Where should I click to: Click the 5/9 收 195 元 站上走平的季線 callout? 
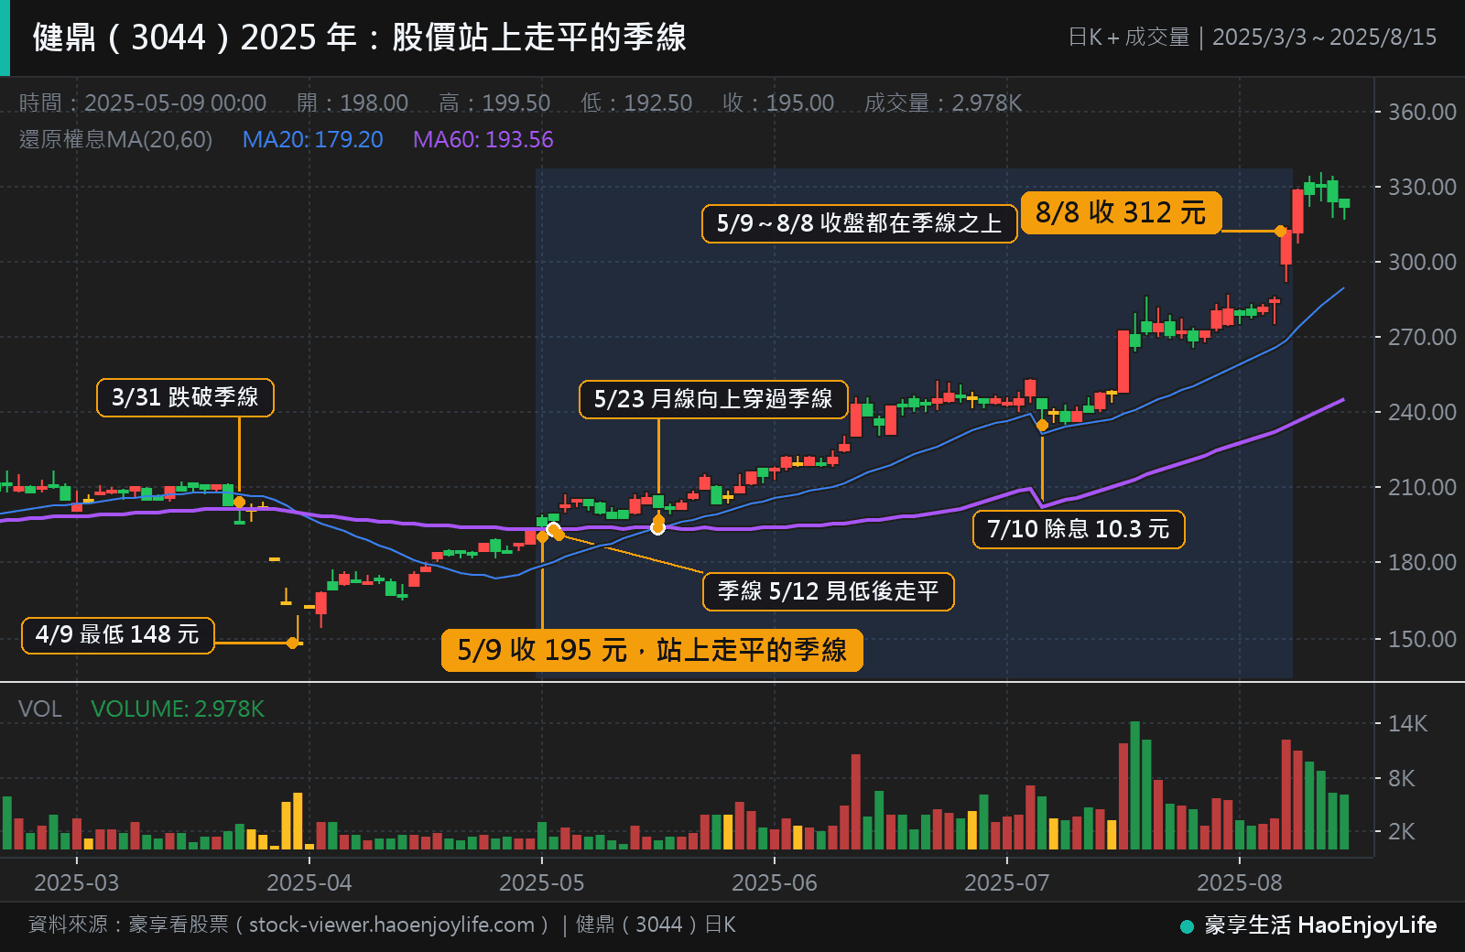tap(652, 650)
